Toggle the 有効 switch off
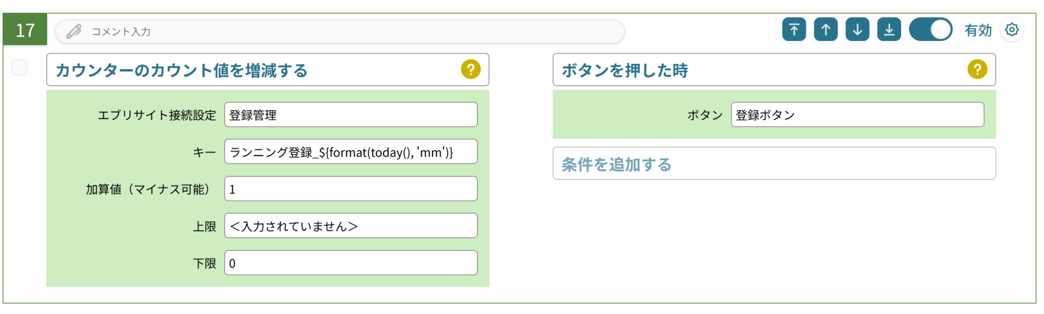Viewport: 1044px width, 314px height. click(930, 30)
